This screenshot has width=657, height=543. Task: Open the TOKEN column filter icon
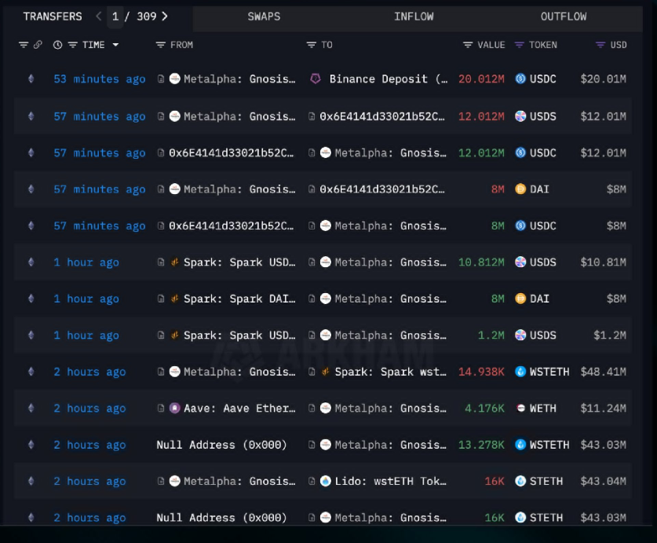coord(519,45)
